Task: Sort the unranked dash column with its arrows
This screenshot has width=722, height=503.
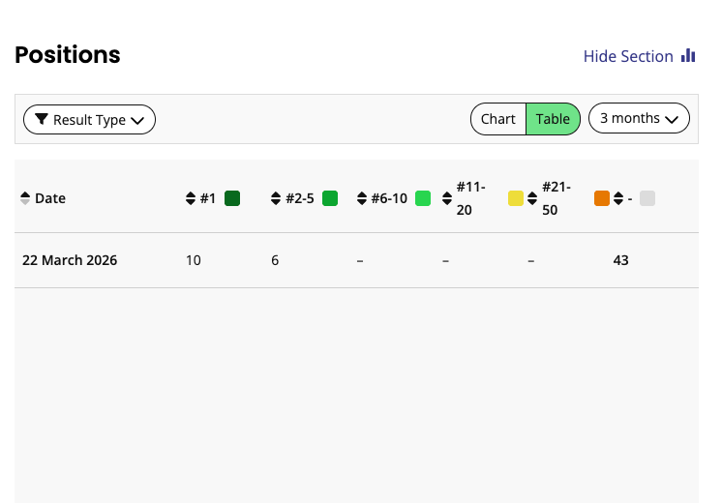Action: 618,198
